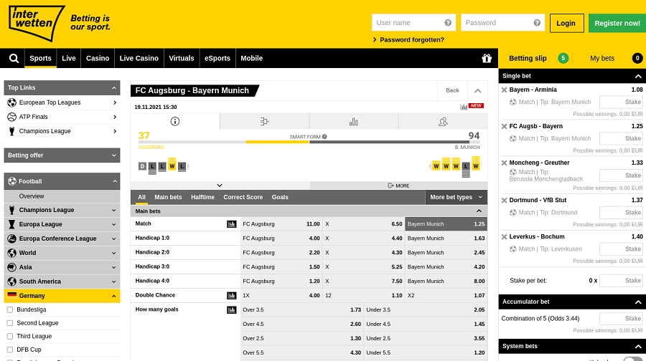Click the Stake per bet input field
646x361 pixels.
tap(622, 281)
